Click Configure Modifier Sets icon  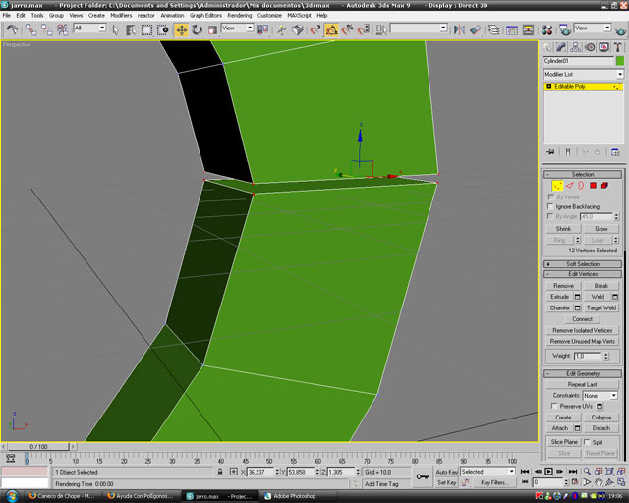pyautogui.click(x=615, y=152)
